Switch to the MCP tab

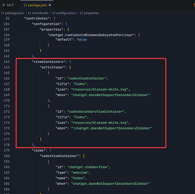(8, 5)
